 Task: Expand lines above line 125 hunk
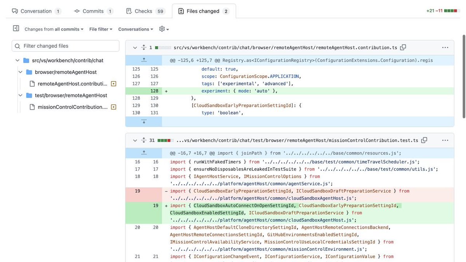click(x=144, y=60)
